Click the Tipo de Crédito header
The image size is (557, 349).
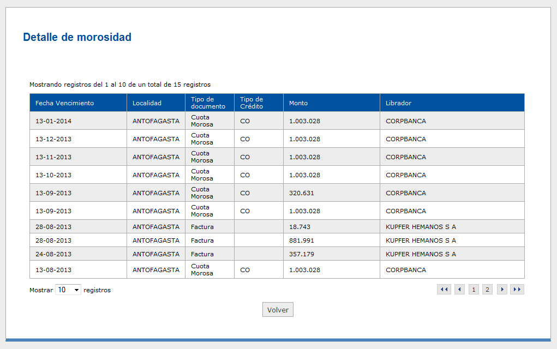click(x=259, y=103)
